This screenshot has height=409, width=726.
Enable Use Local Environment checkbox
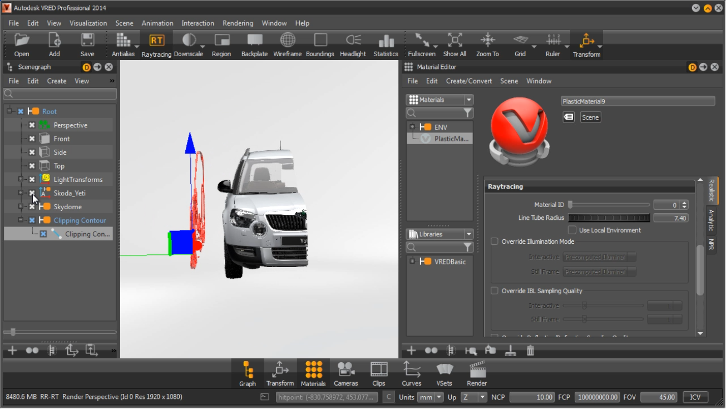(572, 230)
